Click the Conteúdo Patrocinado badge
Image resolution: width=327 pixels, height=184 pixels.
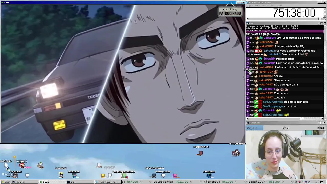[x=230, y=11]
